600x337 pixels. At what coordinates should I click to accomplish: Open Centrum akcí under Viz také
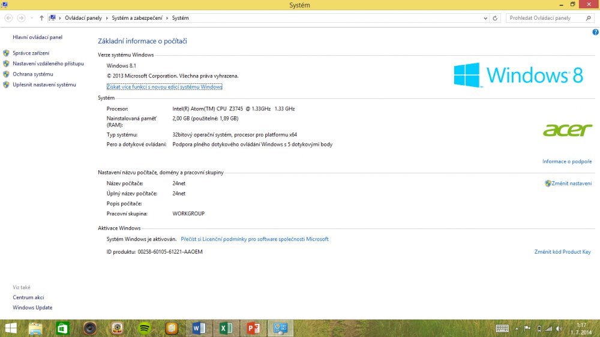(28, 297)
